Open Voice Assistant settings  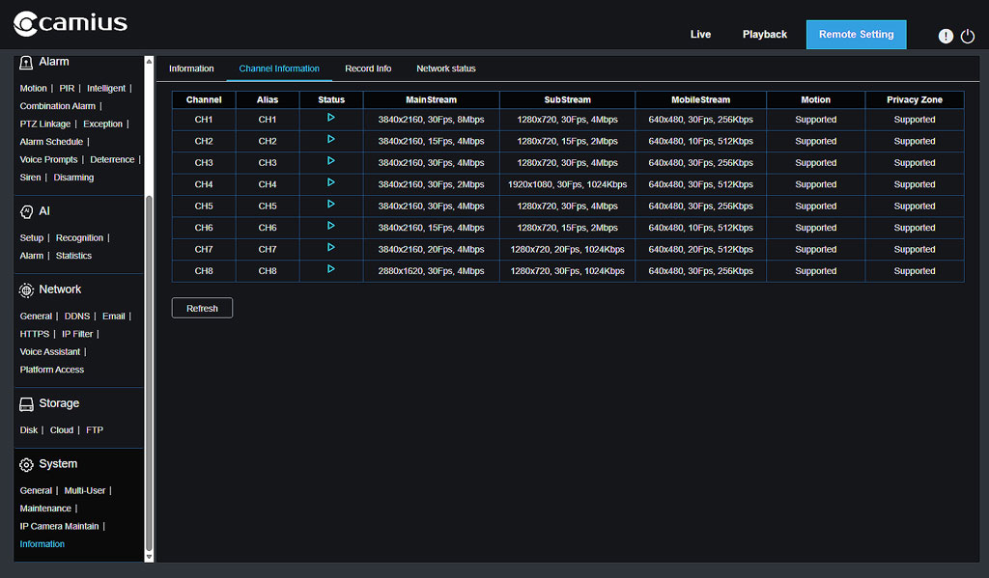49,351
